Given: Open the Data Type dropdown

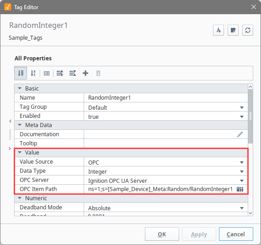Looking at the screenshot, I should [x=242, y=171].
